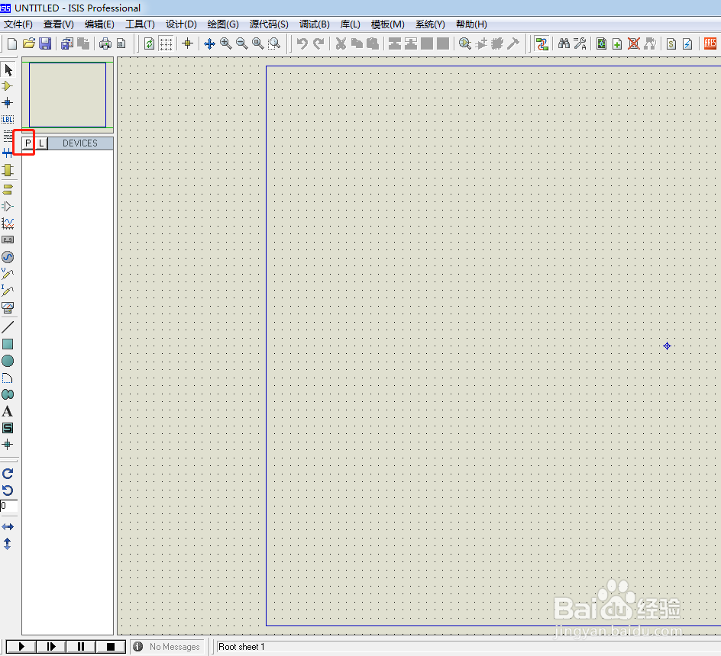The height and width of the screenshot is (656, 721).
Task: Pick the Subcircuit mode tool
Action: click(x=8, y=170)
